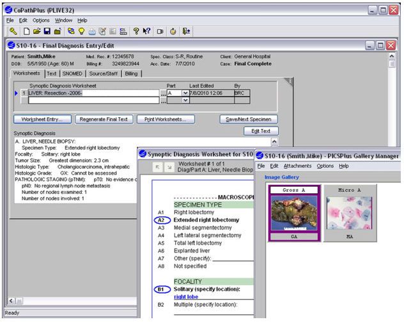Click the open folder toolbar icon
Image resolution: width=404 pixels, height=322 pixels.
37,31
